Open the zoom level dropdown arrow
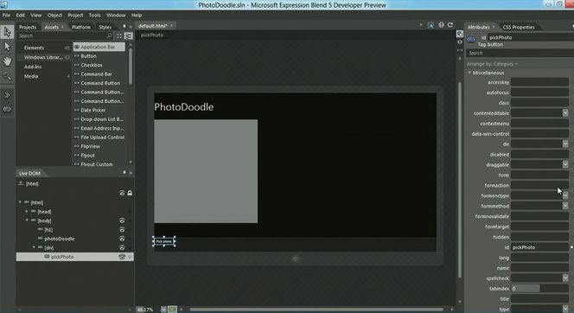The width and height of the screenshot is (574, 313). pyautogui.click(x=163, y=310)
